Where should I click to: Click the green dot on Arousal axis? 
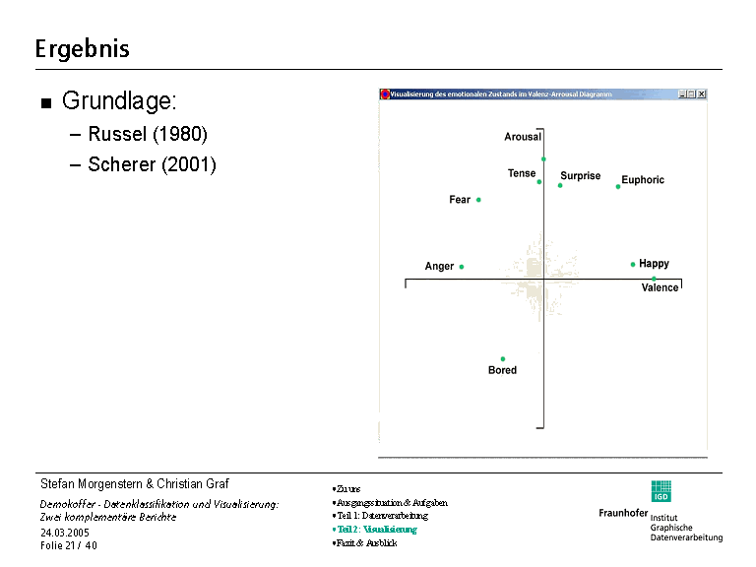pyautogui.click(x=543, y=158)
